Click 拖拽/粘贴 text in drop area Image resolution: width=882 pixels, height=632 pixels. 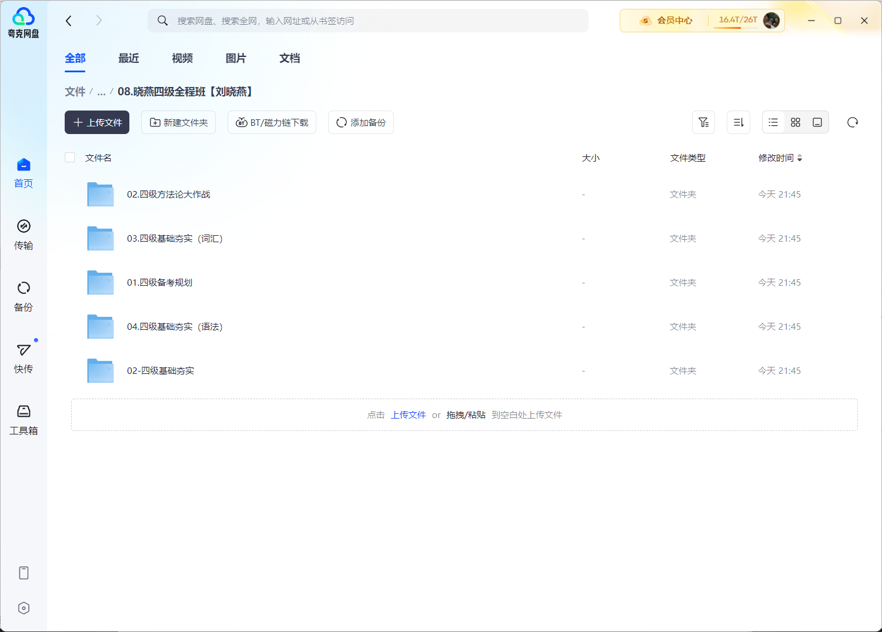click(466, 414)
